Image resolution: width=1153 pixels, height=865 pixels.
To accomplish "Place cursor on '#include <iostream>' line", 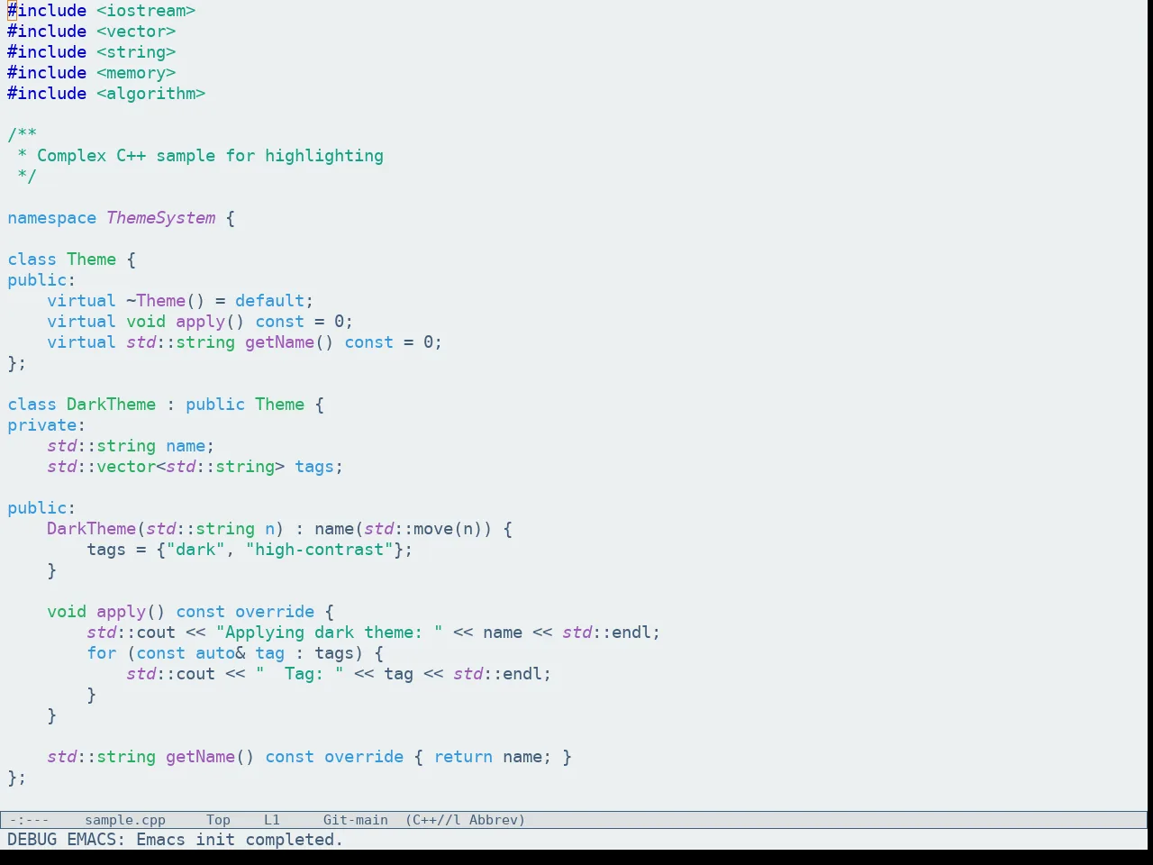I will point(102,11).
